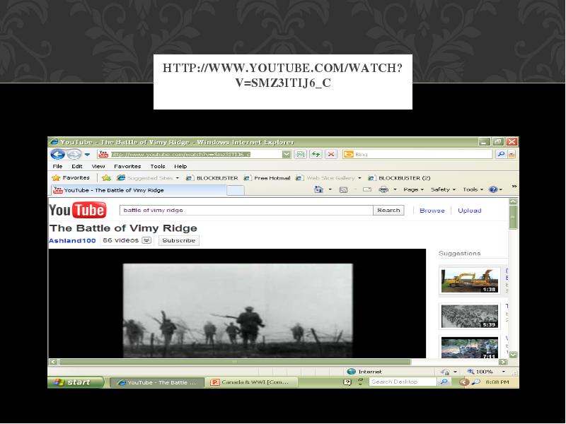Open the Ashland100 channel link
The width and height of the screenshot is (566, 424).
tap(72, 240)
